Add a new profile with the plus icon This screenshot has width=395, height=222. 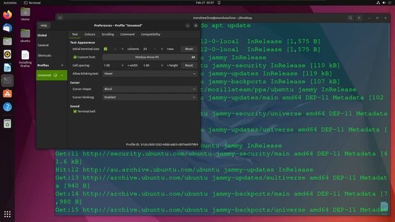(x=62, y=65)
